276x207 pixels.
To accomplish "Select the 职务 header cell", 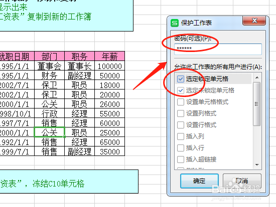I will click(80, 56).
